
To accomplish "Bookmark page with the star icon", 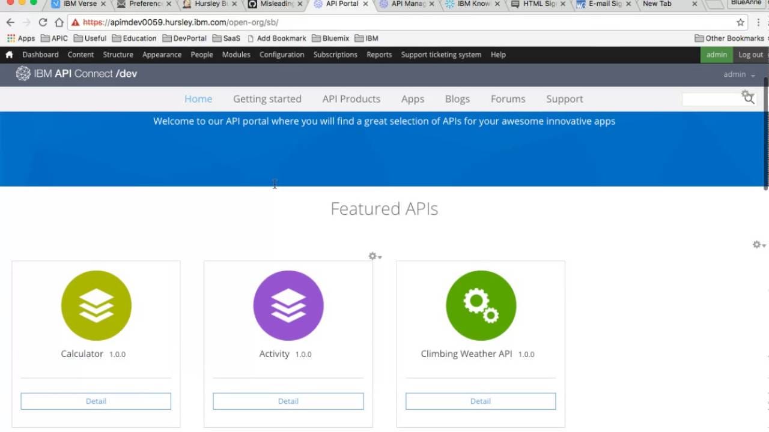I will click(741, 22).
